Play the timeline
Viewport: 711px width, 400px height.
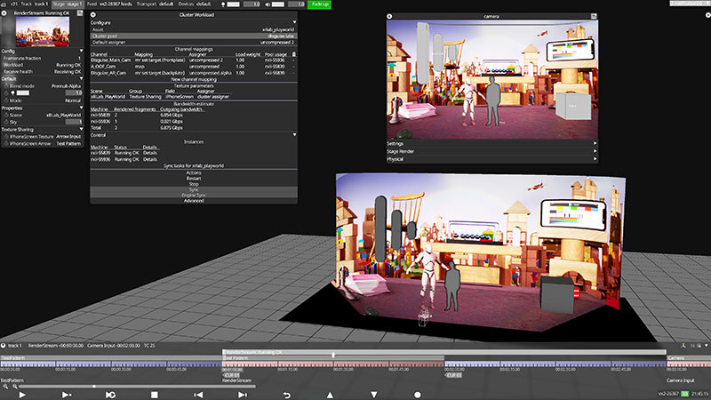coord(22,395)
